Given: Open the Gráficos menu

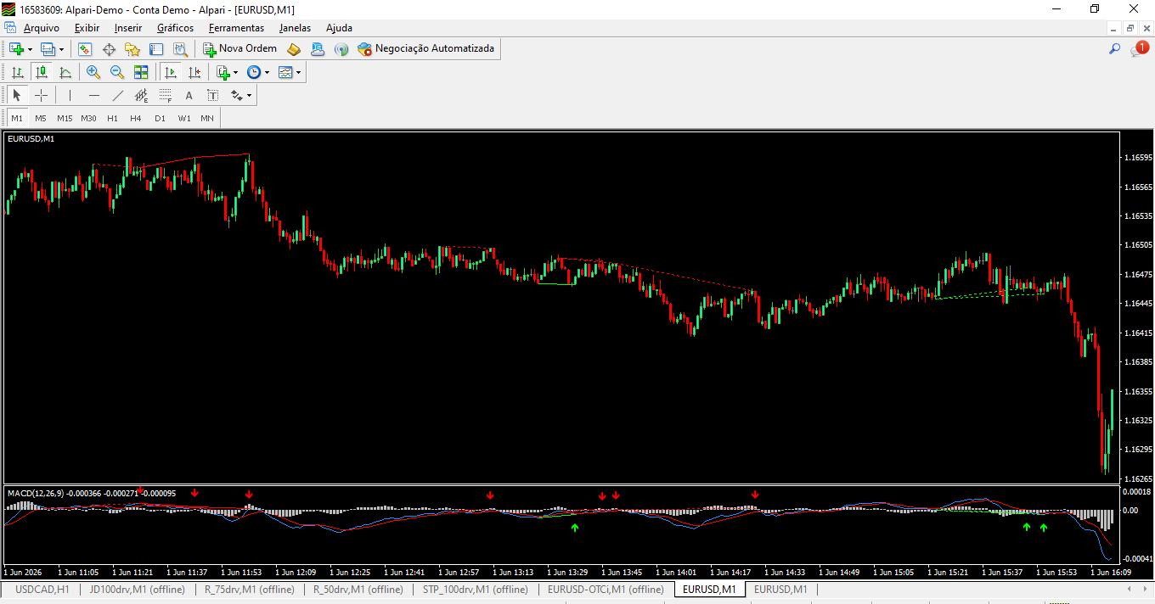Looking at the screenshot, I should coord(175,28).
